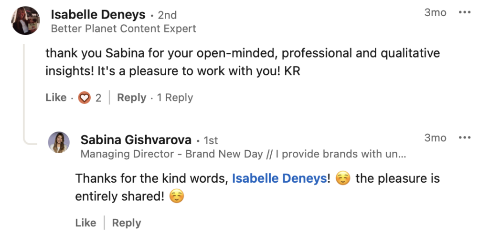This screenshot has height=235, width=489.
Task: Click the 3mo timestamp on Sabina's reply
Action: 436,137
